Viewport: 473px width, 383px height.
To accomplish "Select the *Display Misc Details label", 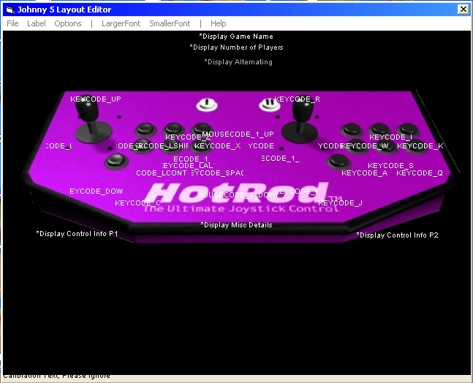I will (x=237, y=225).
